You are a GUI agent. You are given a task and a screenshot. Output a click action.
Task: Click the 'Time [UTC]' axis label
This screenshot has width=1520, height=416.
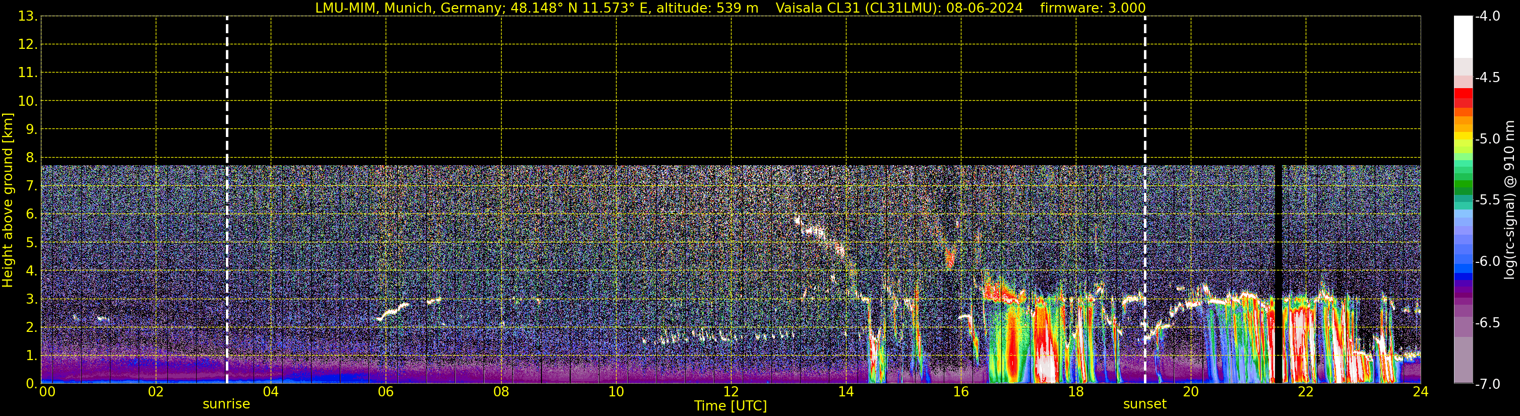click(731, 406)
